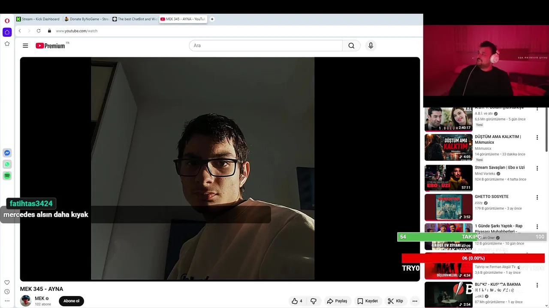Open Mind Vorteks channel name
This screenshot has width=549, height=308.
point(485,174)
